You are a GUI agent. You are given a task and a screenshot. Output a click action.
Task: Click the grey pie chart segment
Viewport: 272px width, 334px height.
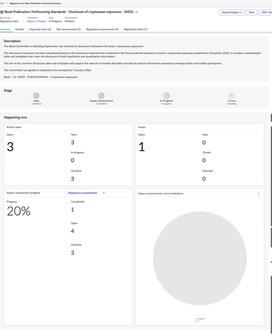tap(200, 258)
